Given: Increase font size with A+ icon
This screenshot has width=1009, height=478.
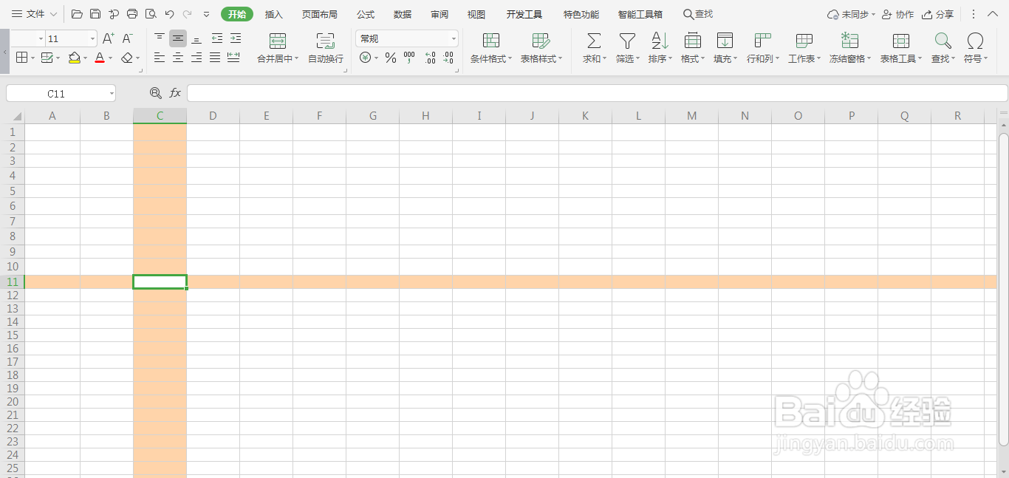Looking at the screenshot, I should tap(109, 38).
